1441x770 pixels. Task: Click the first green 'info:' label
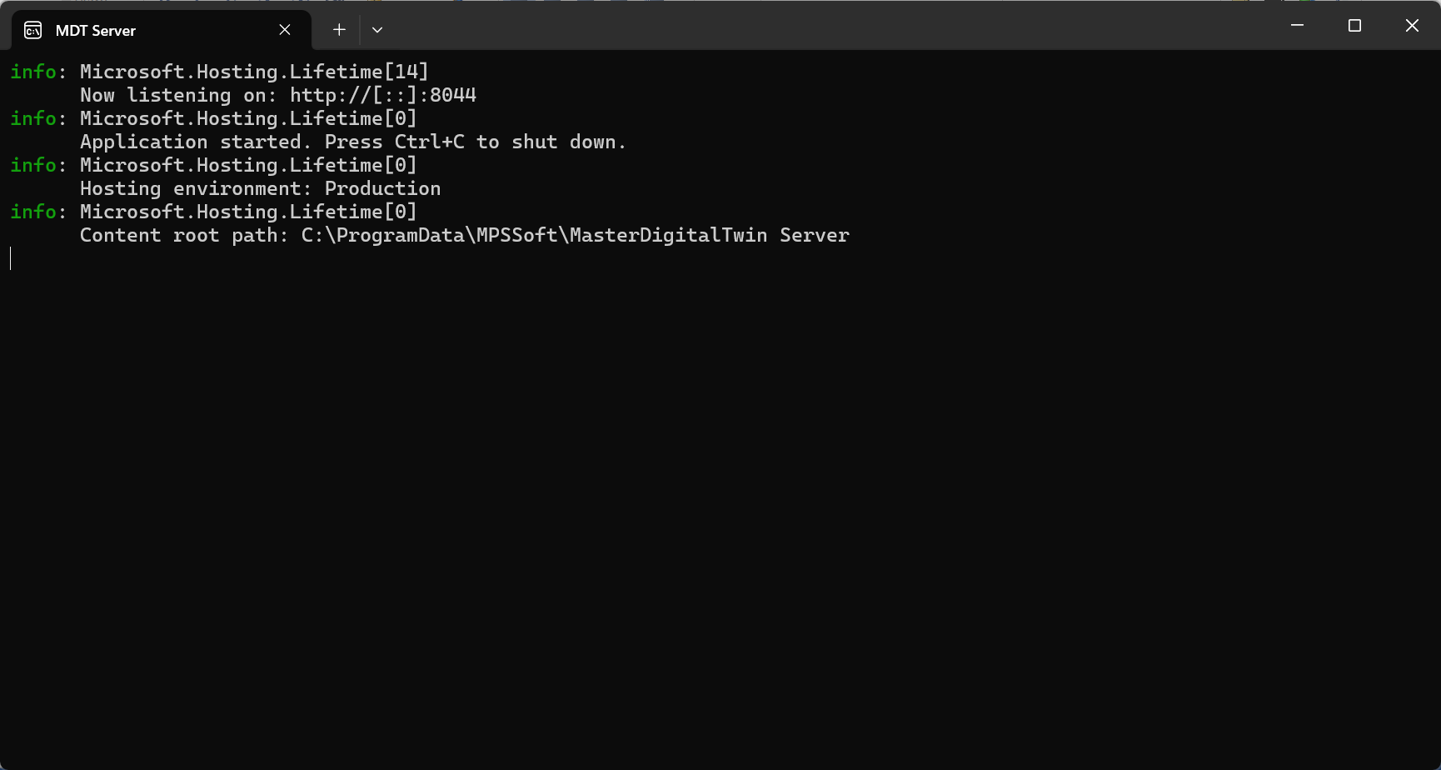pyautogui.click(x=37, y=72)
